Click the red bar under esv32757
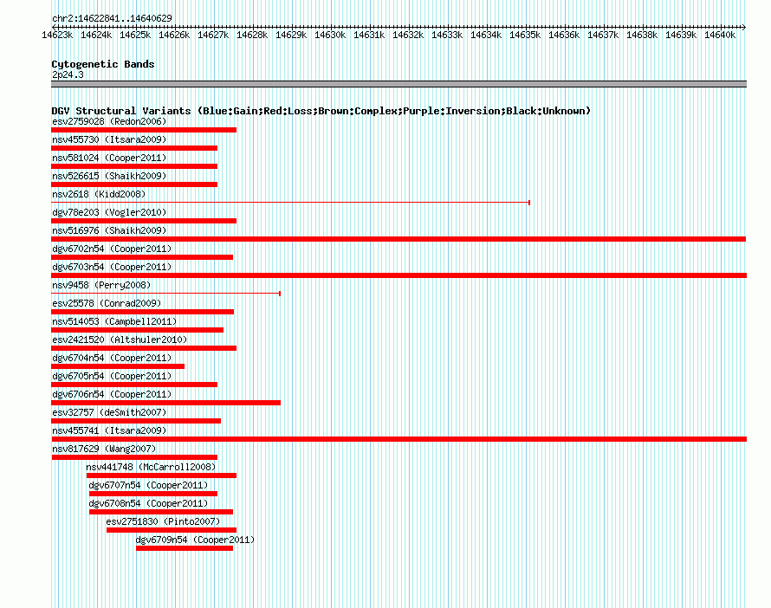This screenshot has height=608, width=771. tap(136, 421)
